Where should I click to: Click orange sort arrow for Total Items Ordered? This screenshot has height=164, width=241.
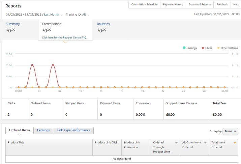[235, 143]
